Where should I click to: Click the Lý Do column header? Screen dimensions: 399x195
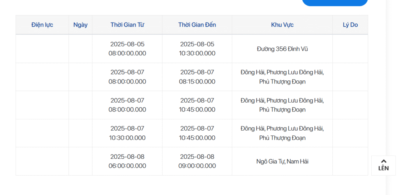pos(350,25)
